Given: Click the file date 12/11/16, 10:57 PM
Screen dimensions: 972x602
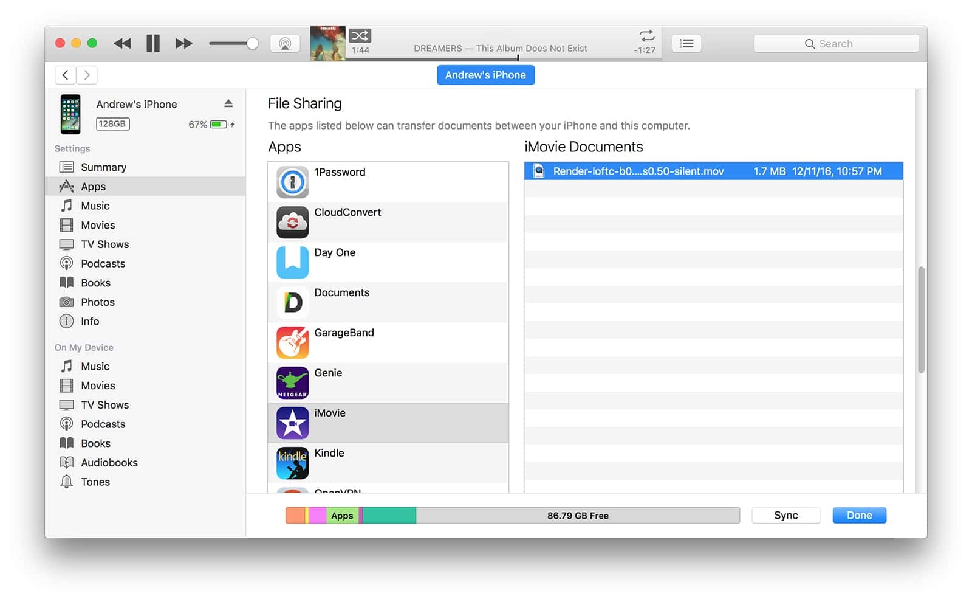Looking at the screenshot, I should tap(837, 171).
